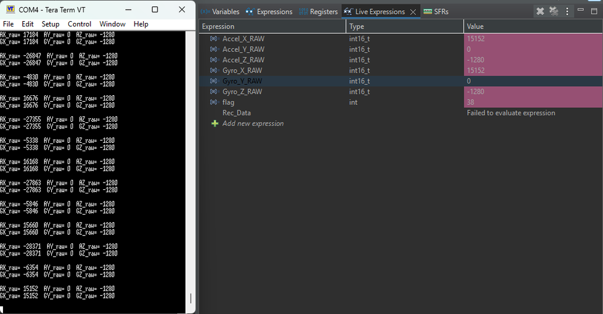Select the Accel_X_RAW expression row
Image resolution: width=603 pixels, height=314 pixels.
[401, 39]
